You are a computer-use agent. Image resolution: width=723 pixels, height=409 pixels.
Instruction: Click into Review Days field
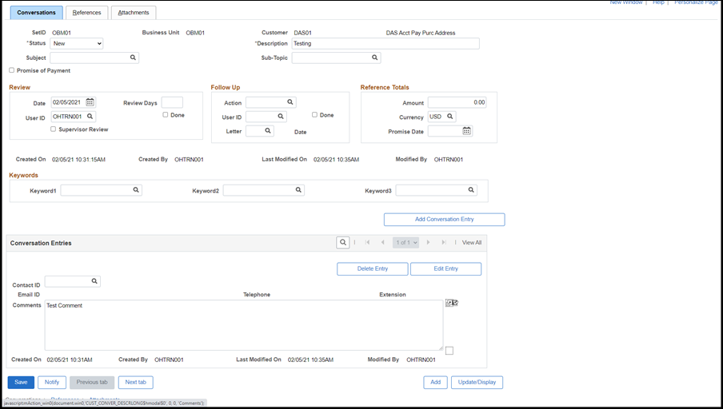click(x=172, y=102)
